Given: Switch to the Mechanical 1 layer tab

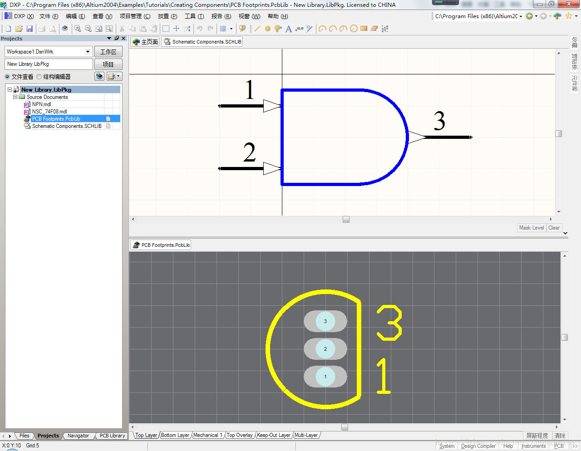Looking at the screenshot, I should 207,435.
